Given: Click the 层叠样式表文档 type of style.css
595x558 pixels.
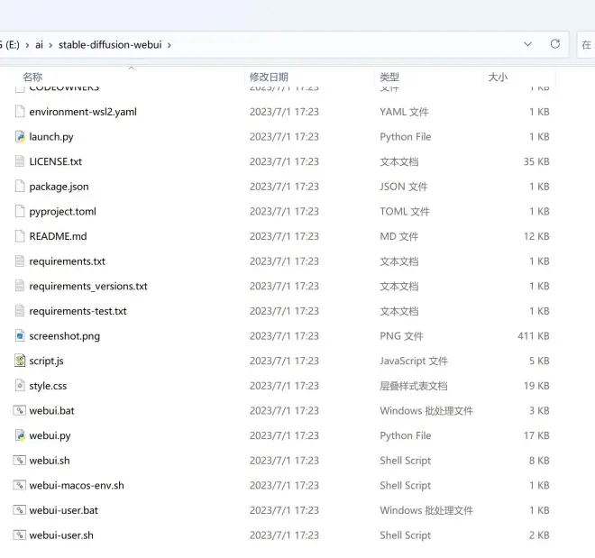Looking at the screenshot, I should (x=413, y=386).
